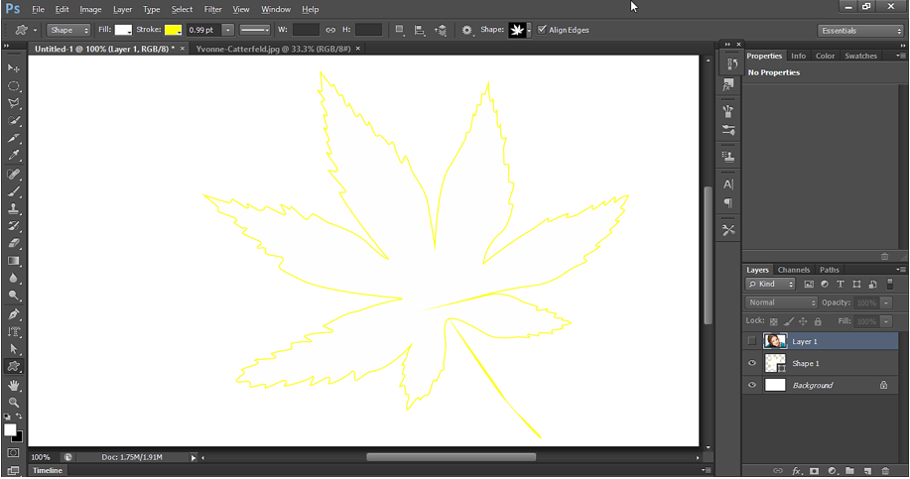The width and height of the screenshot is (910, 479).
Task: Click the Layer 1 thumbnail
Action: click(775, 341)
